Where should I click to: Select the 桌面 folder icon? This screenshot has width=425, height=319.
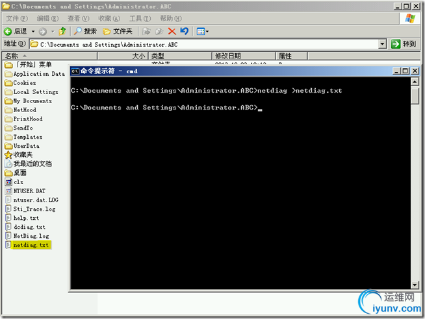[x=8, y=172]
